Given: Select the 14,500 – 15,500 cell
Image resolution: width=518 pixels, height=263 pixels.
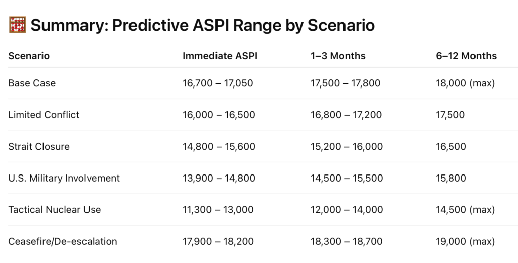Looking at the screenshot, I should pos(347,178).
